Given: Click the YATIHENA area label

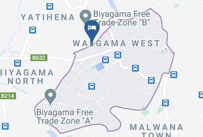Looking at the screenshot, I should 48,17.
